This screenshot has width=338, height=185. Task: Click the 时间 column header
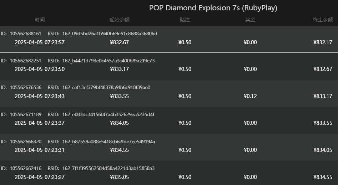40,20
